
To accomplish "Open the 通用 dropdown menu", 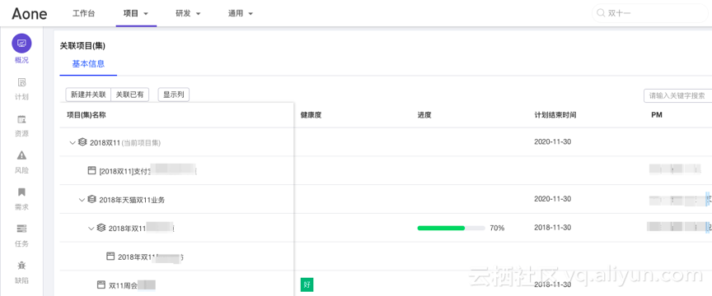I will [240, 14].
